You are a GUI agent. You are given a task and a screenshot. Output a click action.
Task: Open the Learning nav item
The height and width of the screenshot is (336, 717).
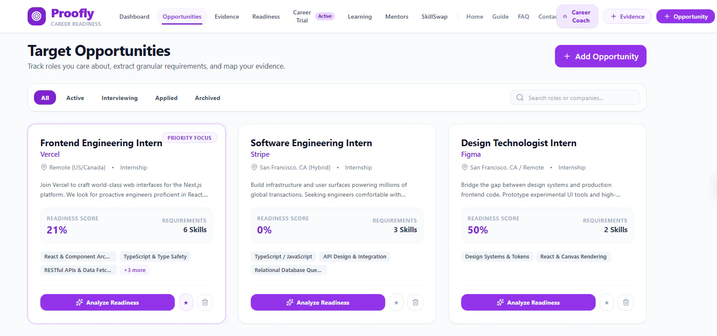360,17
